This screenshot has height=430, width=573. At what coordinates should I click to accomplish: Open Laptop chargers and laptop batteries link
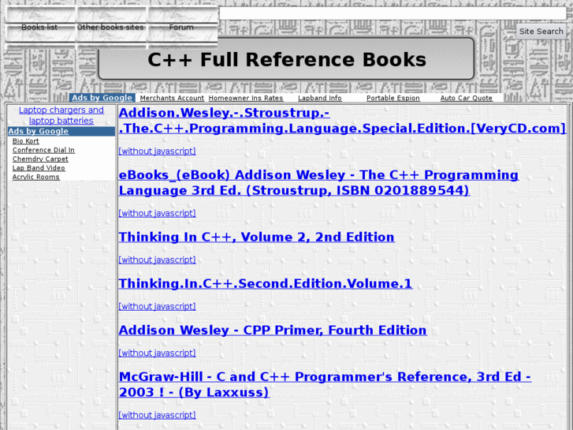[61, 115]
